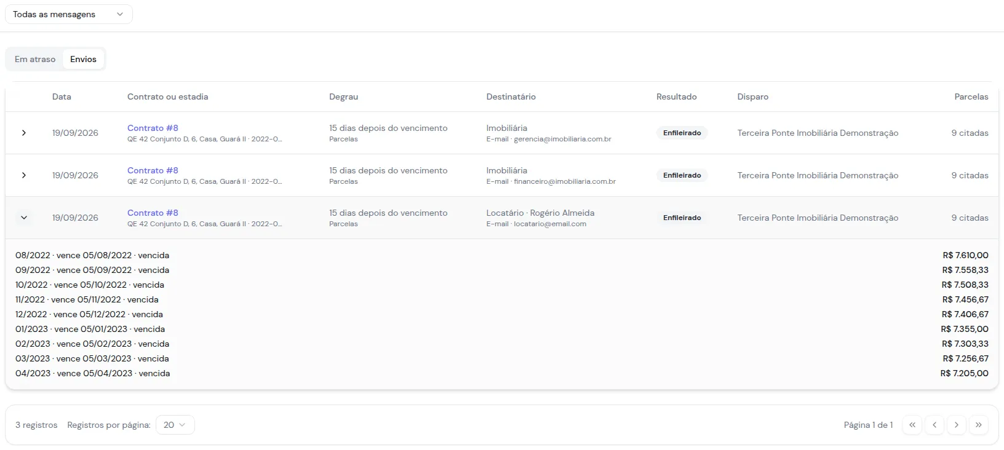Click the amount R$ 7.610,00
1004x450 pixels.
point(965,255)
